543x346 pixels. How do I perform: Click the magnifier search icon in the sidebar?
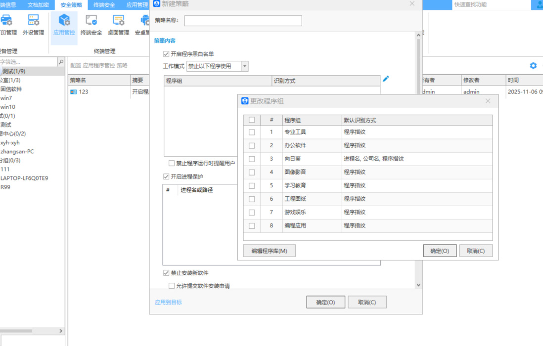(60, 63)
